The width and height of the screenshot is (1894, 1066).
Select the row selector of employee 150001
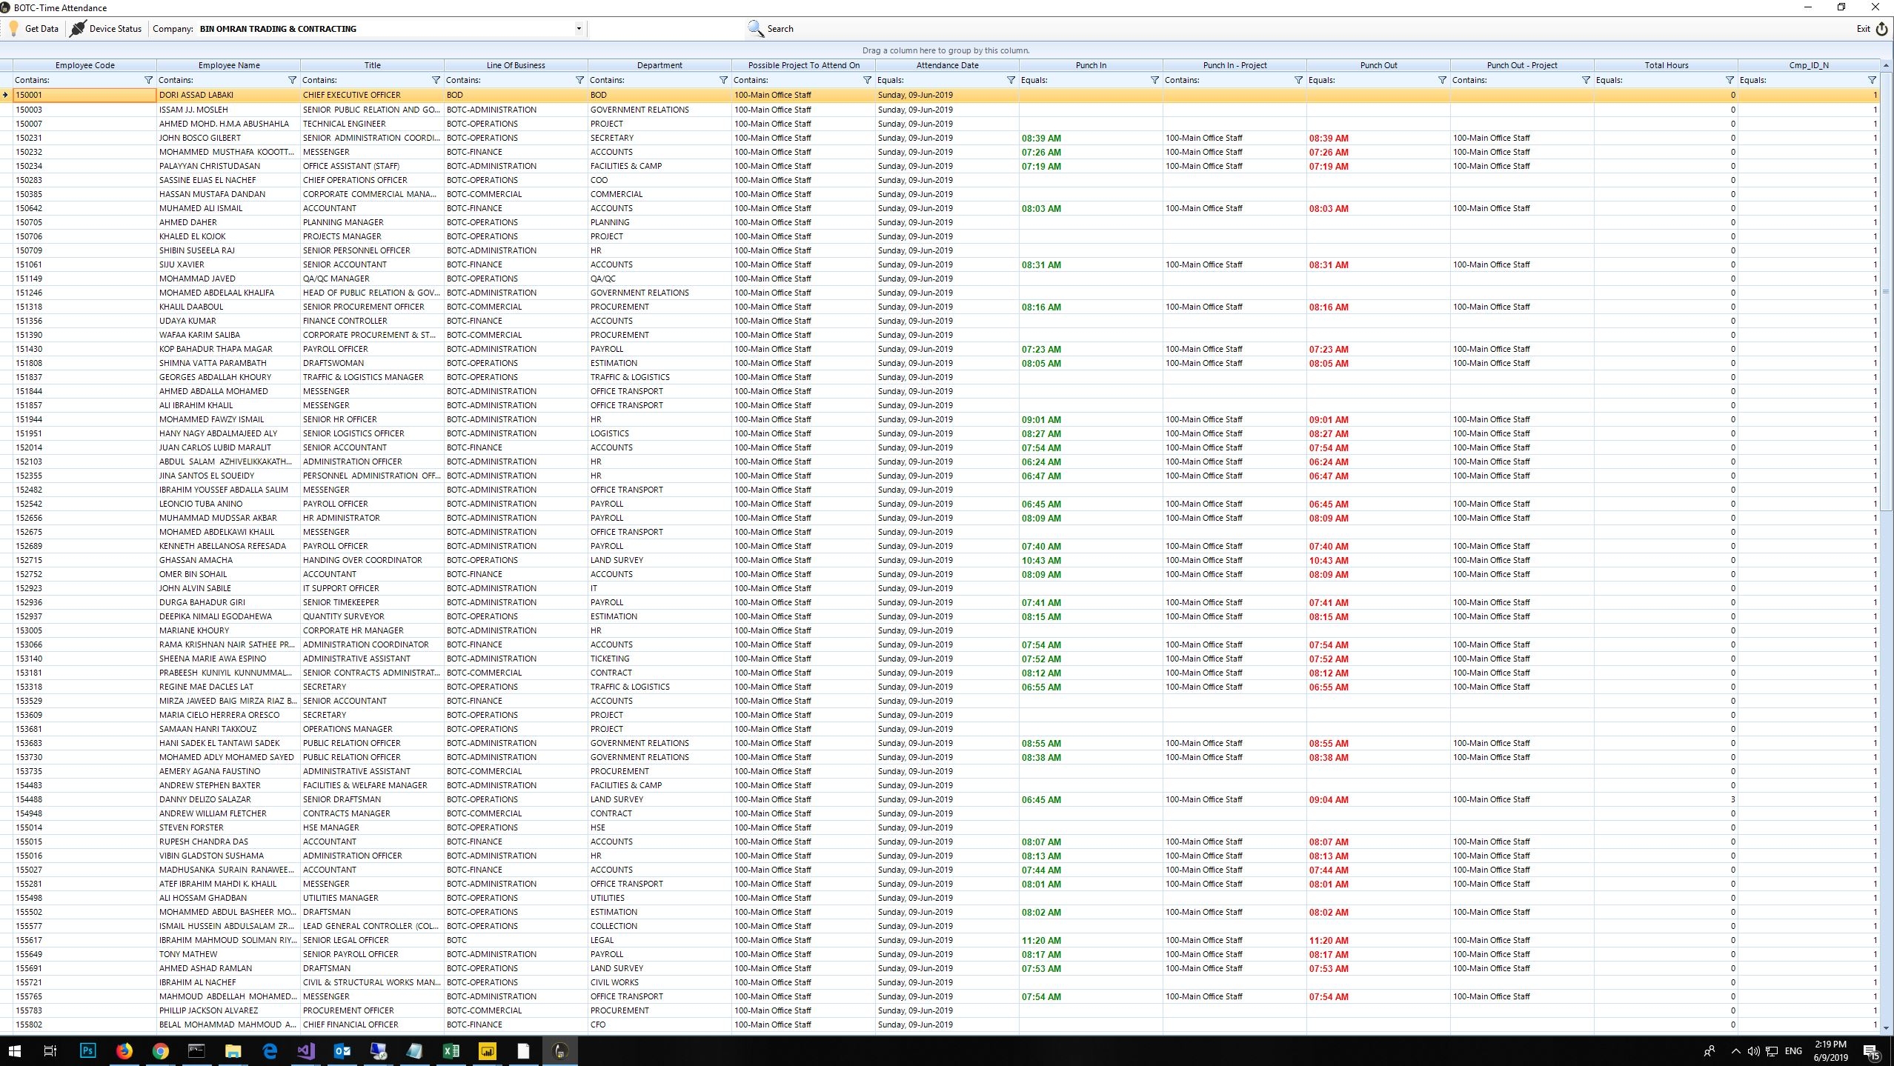click(6, 95)
